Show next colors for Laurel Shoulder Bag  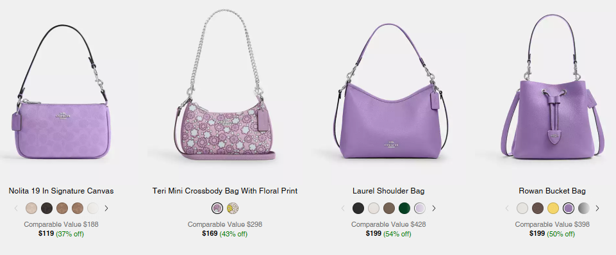(434, 208)
